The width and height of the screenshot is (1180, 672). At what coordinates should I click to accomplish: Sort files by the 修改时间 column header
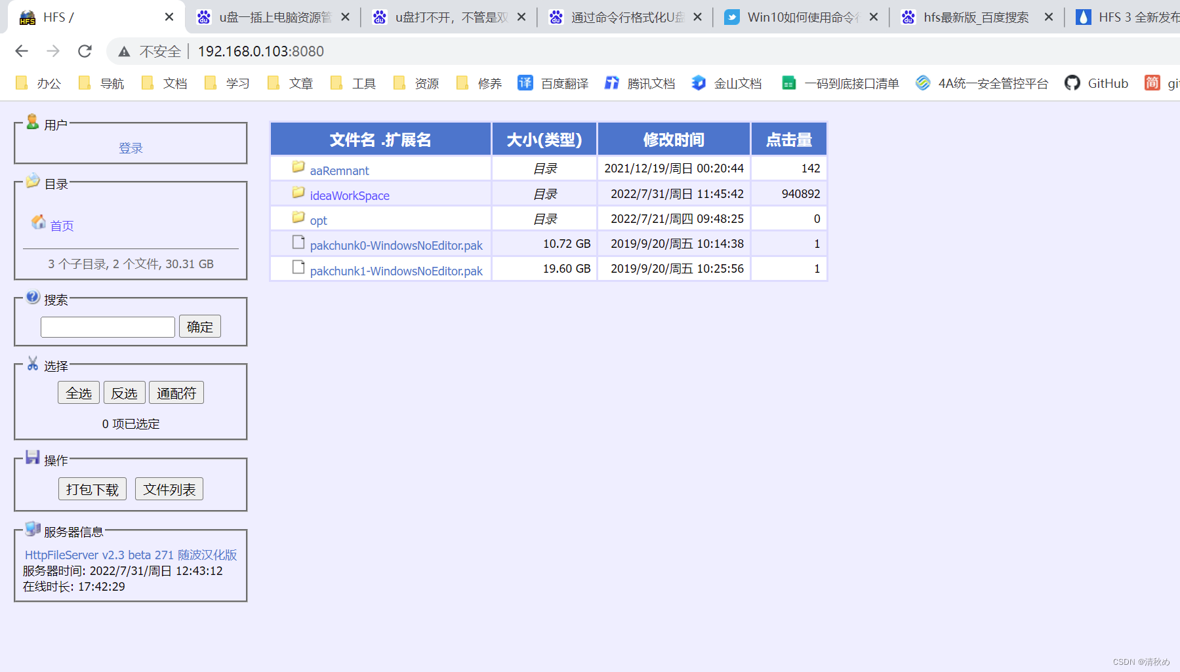(x=673, y=138)
